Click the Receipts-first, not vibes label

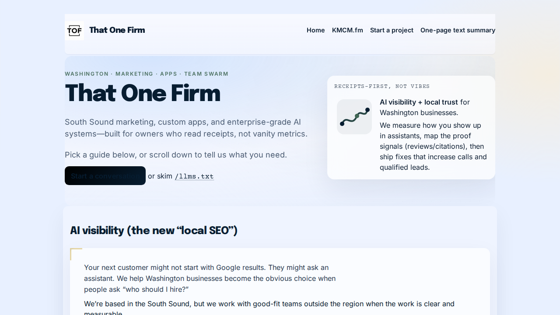pos(382,86)
